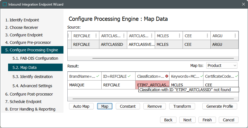This screenshot has width=248, height=128.
Task: Click the column menu dots on CEE source header
Action: pos(207,36)
